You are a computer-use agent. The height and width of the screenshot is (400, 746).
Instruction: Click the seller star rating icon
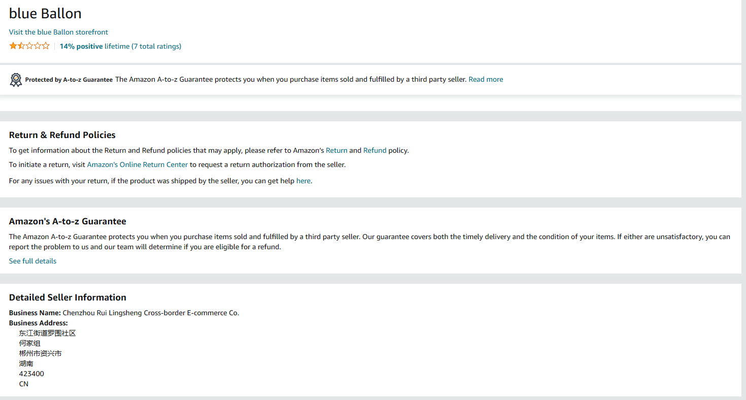[29, 46]
